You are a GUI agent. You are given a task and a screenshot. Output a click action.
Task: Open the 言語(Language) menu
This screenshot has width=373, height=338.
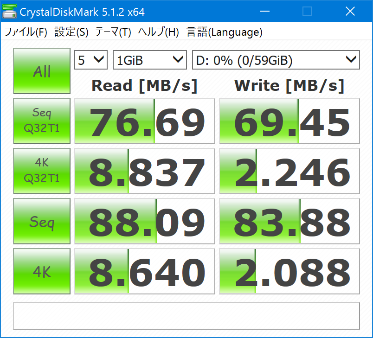click(x=225, y=32)
